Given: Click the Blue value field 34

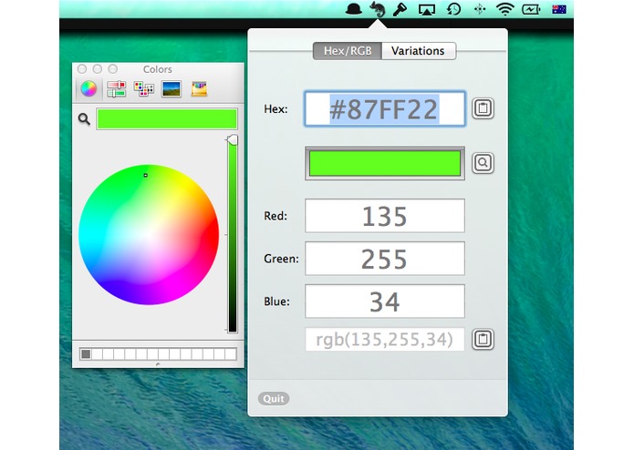Looking at the screenshot, I should coord(385,302).
